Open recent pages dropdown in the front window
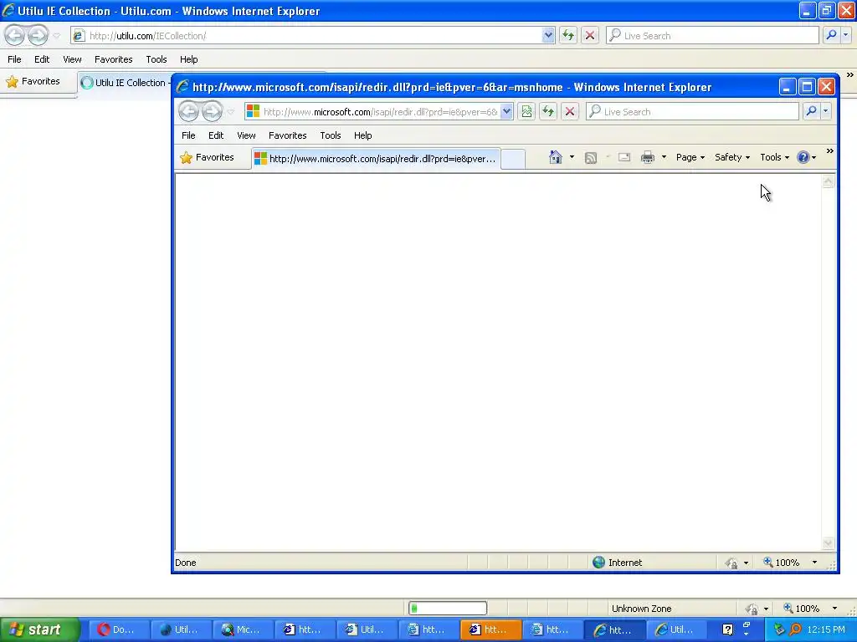Viewport: 857px width, 642px height. [231, 112]
